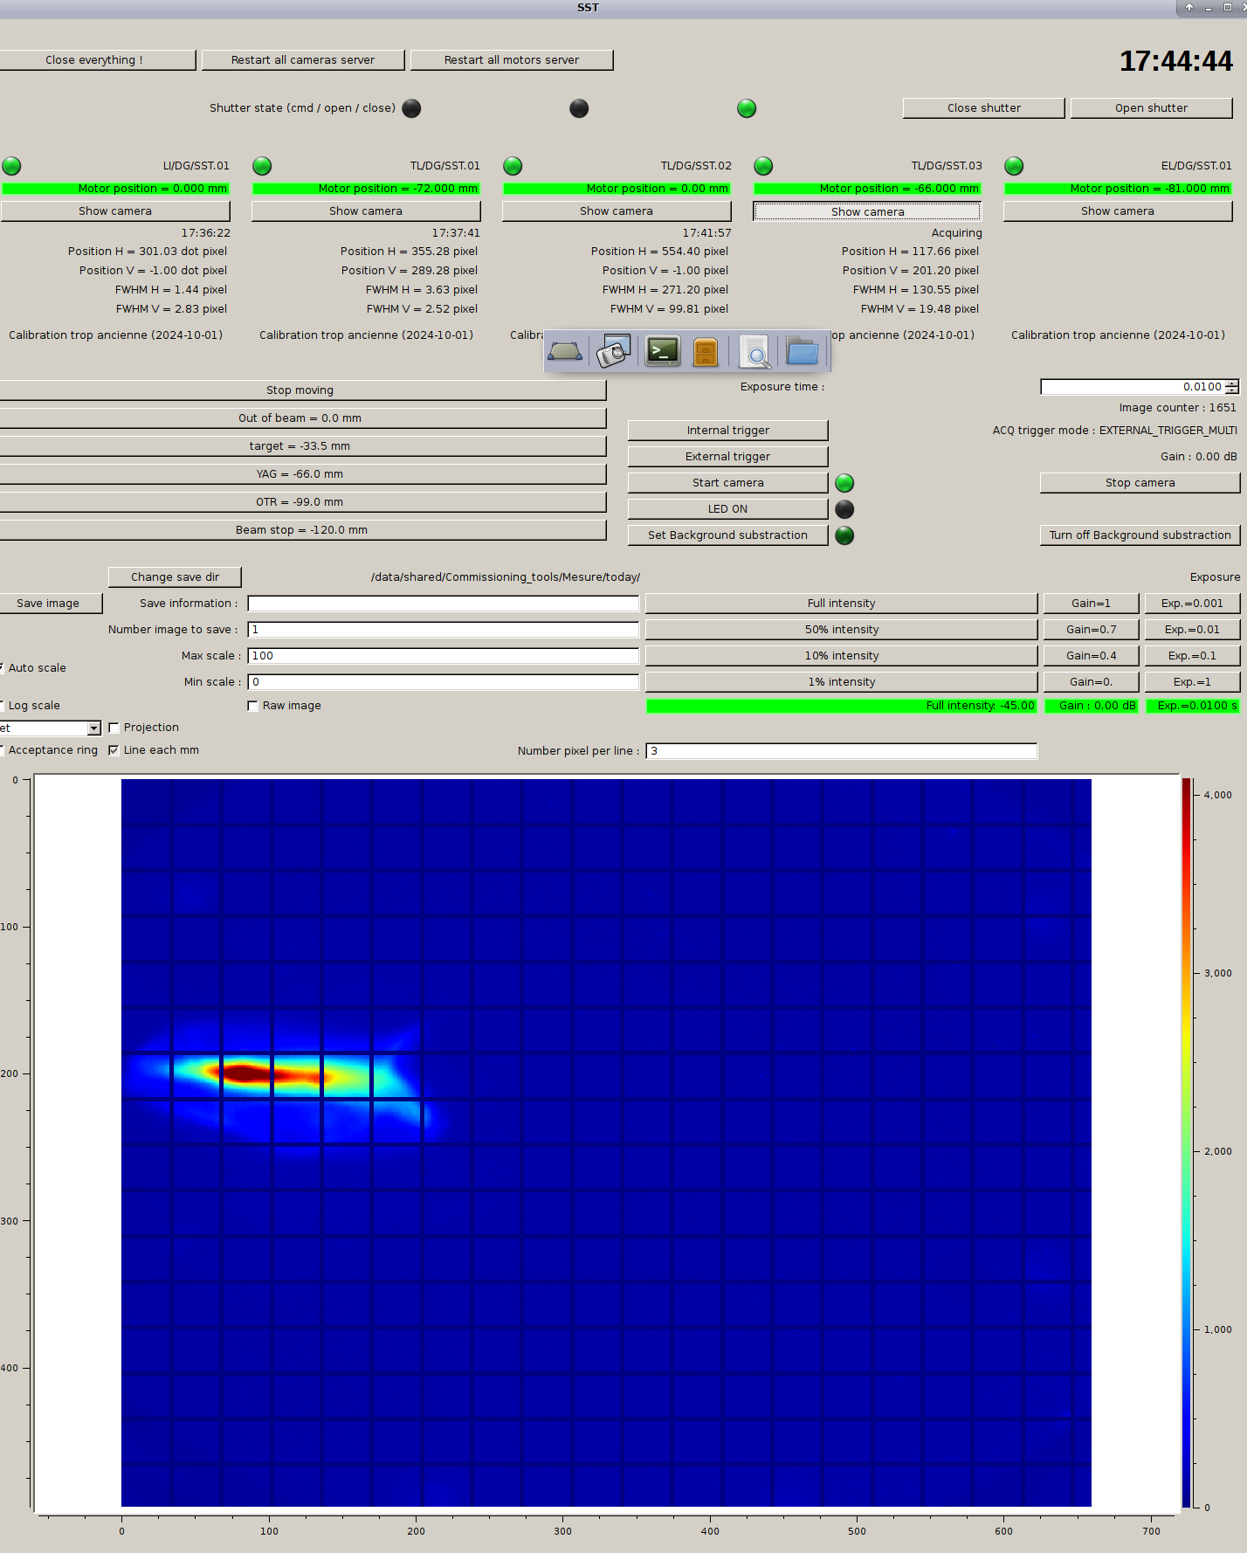Launch the screenshot camera tool
Screen dimensions: 1247x1553
pyautogui.click(x=614, y=352)
